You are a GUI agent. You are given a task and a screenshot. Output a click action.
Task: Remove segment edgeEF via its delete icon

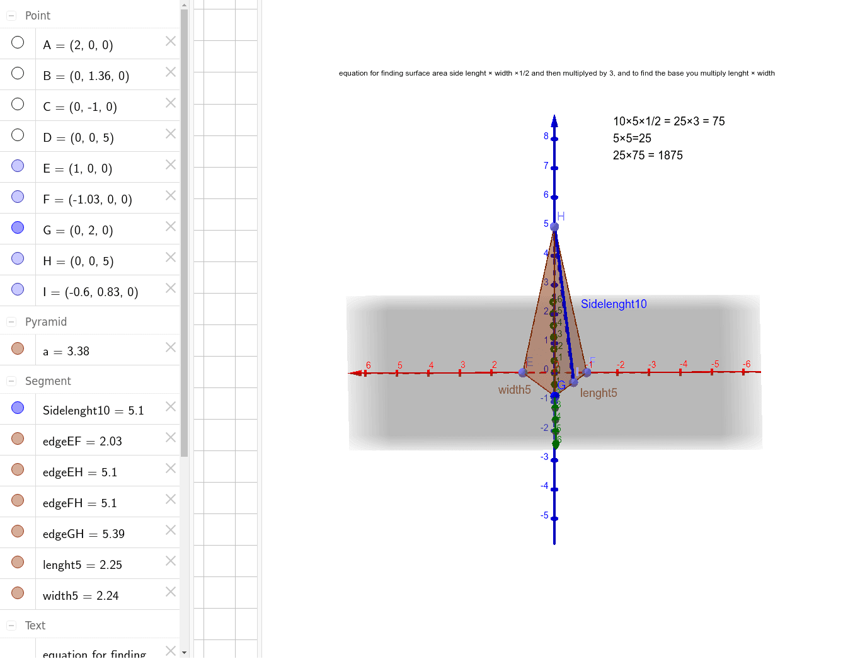point(170,437)
